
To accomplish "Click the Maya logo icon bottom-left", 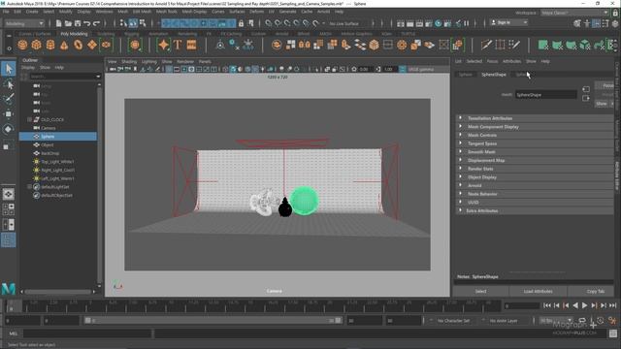I will 9,289.
